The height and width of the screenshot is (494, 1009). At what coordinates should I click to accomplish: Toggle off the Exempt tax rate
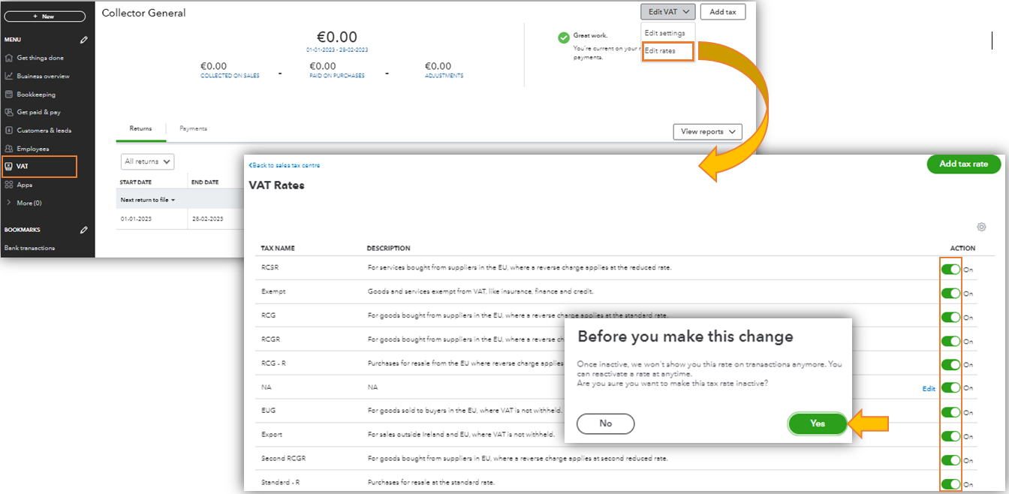point(950,294)
